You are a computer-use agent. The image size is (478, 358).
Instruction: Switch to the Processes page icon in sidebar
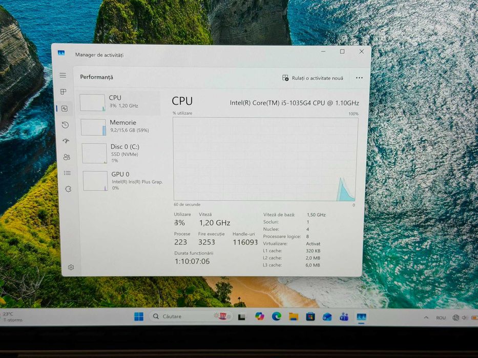pyautogui.click(x=64, y=92)
